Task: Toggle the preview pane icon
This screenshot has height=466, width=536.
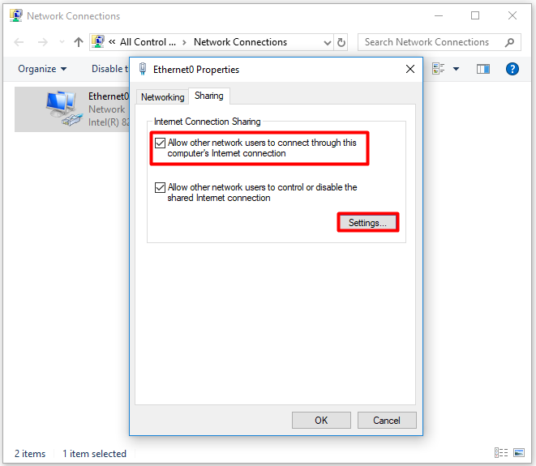Action: [x=483, y=69]
